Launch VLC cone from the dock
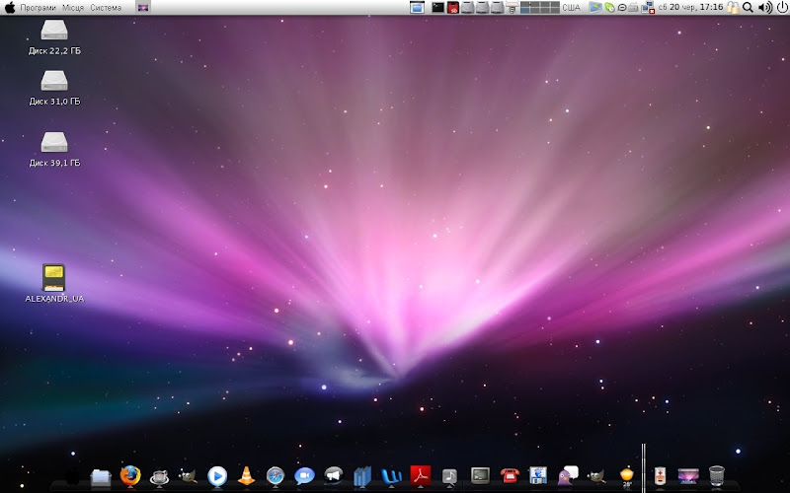Image resolution: width=790 pixels, height=493 pixels. (246, 476)
